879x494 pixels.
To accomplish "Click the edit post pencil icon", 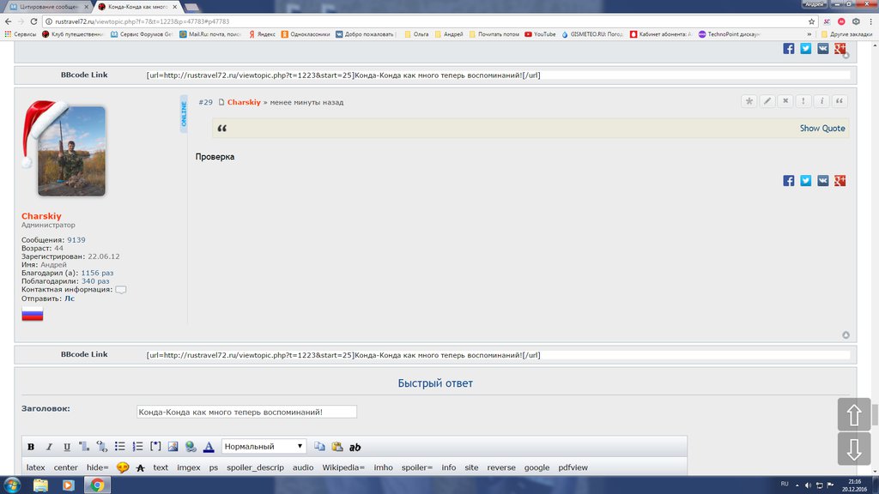I will 767,101.
